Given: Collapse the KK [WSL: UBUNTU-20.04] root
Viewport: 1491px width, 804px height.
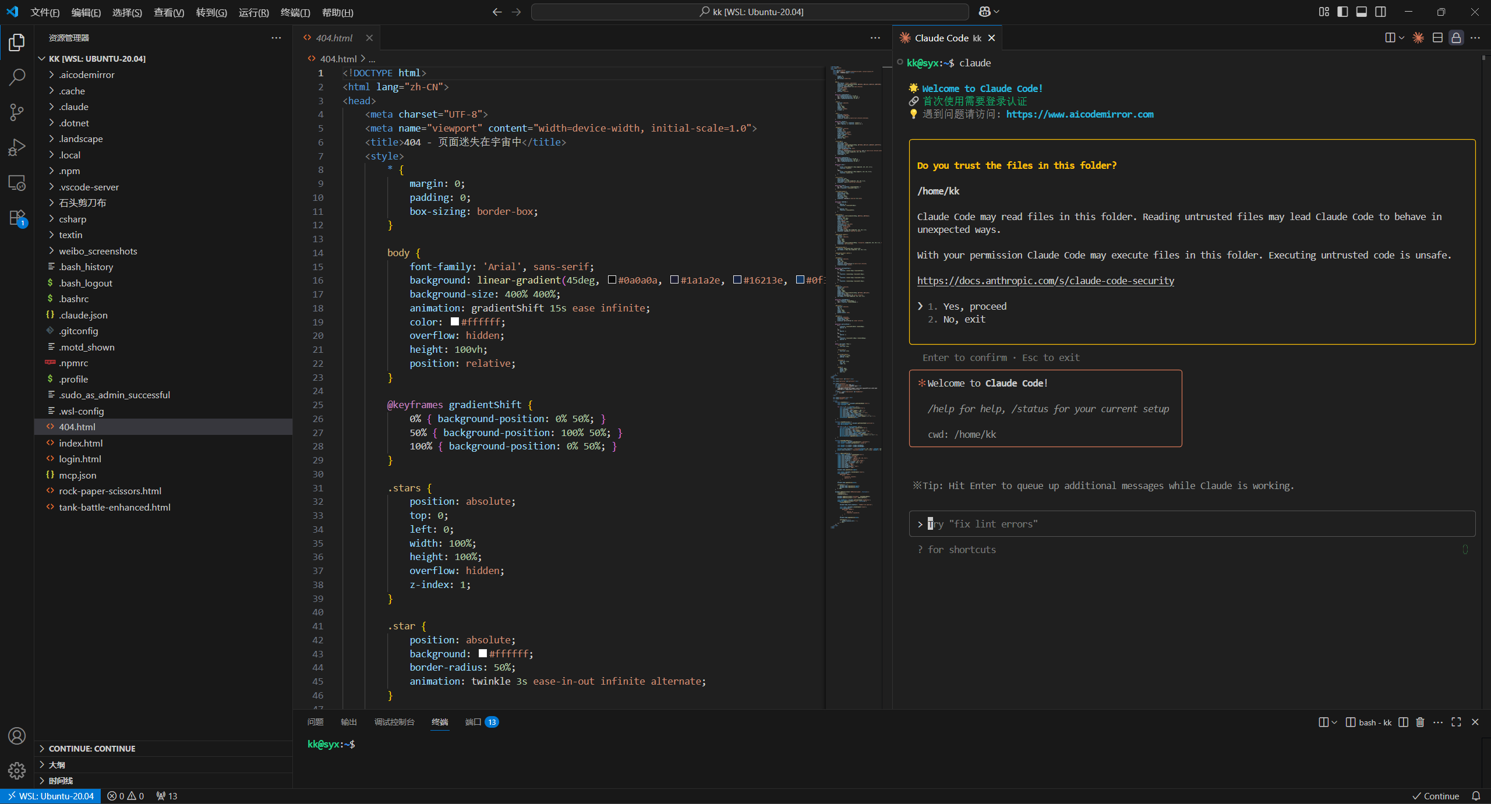Looking at the screenshot, I should pos(163,59).
